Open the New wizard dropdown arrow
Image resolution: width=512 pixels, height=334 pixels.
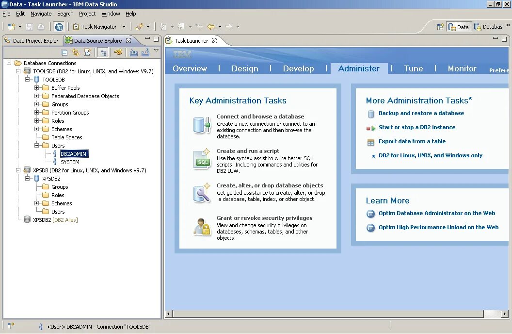[20, 27]
